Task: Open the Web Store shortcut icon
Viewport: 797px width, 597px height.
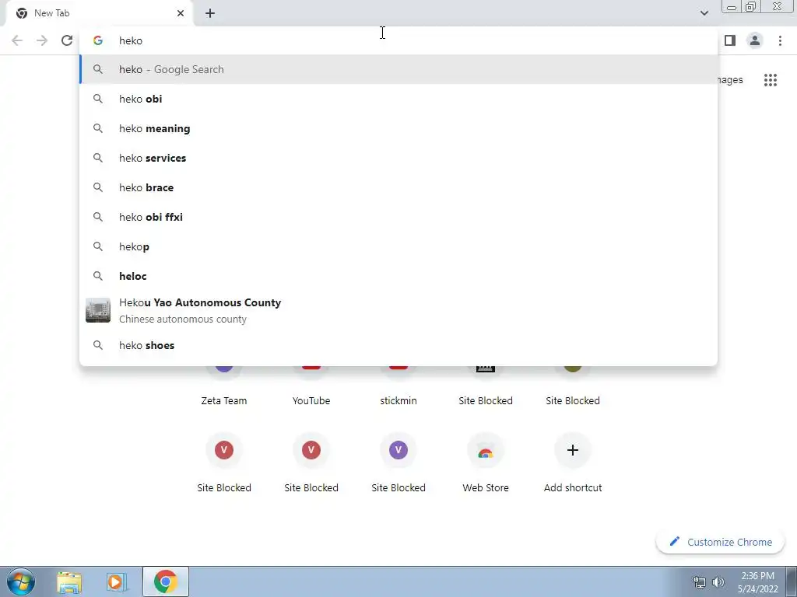Action: [486, 450]
